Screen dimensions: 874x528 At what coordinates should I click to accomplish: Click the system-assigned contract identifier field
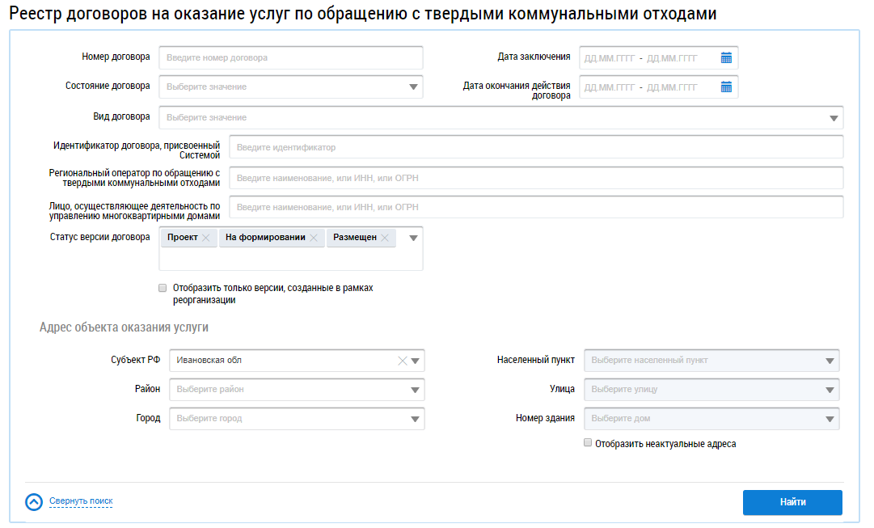(x=535, y=147)
